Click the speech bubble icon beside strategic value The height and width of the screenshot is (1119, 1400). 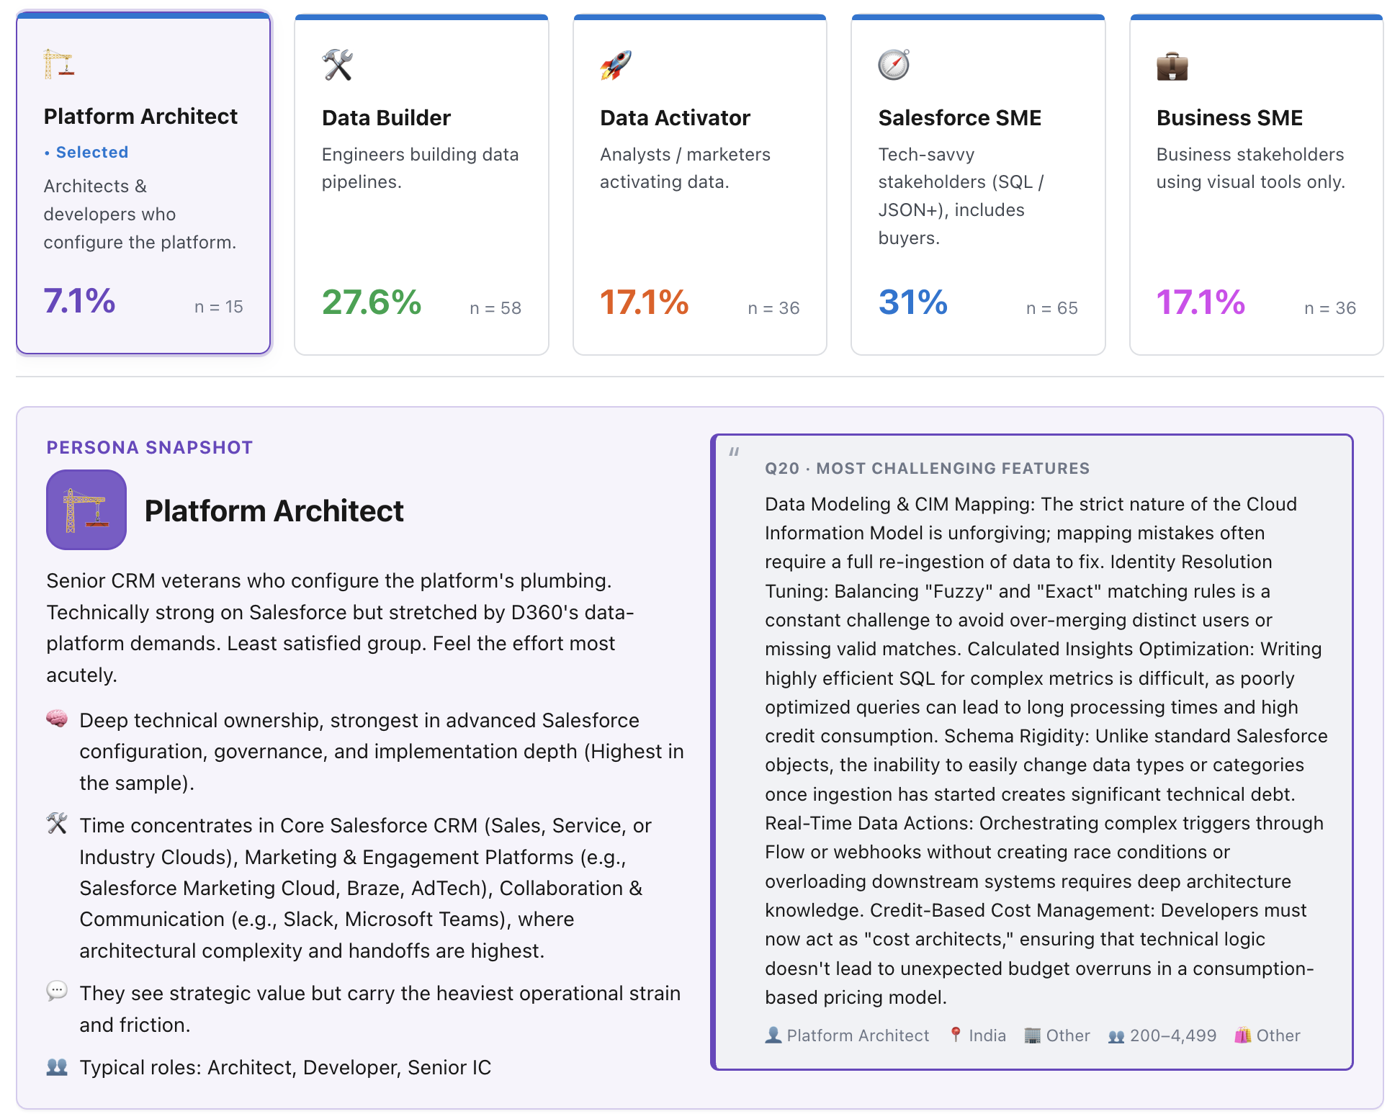pyautogui.click(x=57, y=992)
